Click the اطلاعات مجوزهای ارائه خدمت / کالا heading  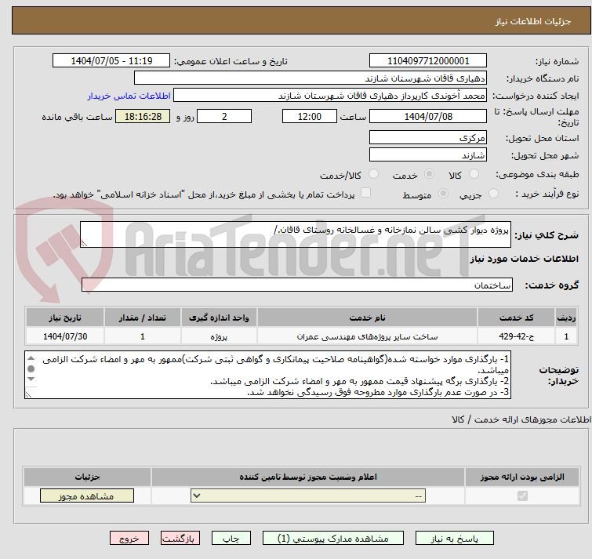tap(521, 419)
